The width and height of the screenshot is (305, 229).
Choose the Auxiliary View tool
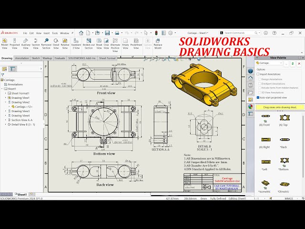(x=26, y=43)
